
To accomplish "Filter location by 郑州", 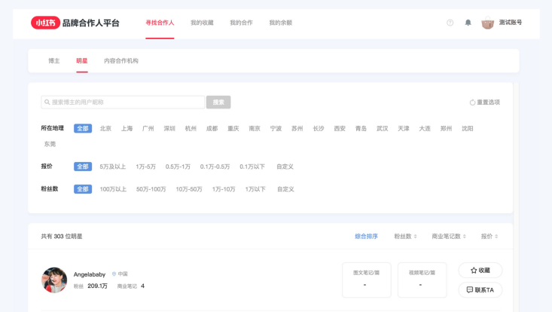I will [x=446, y=129].
